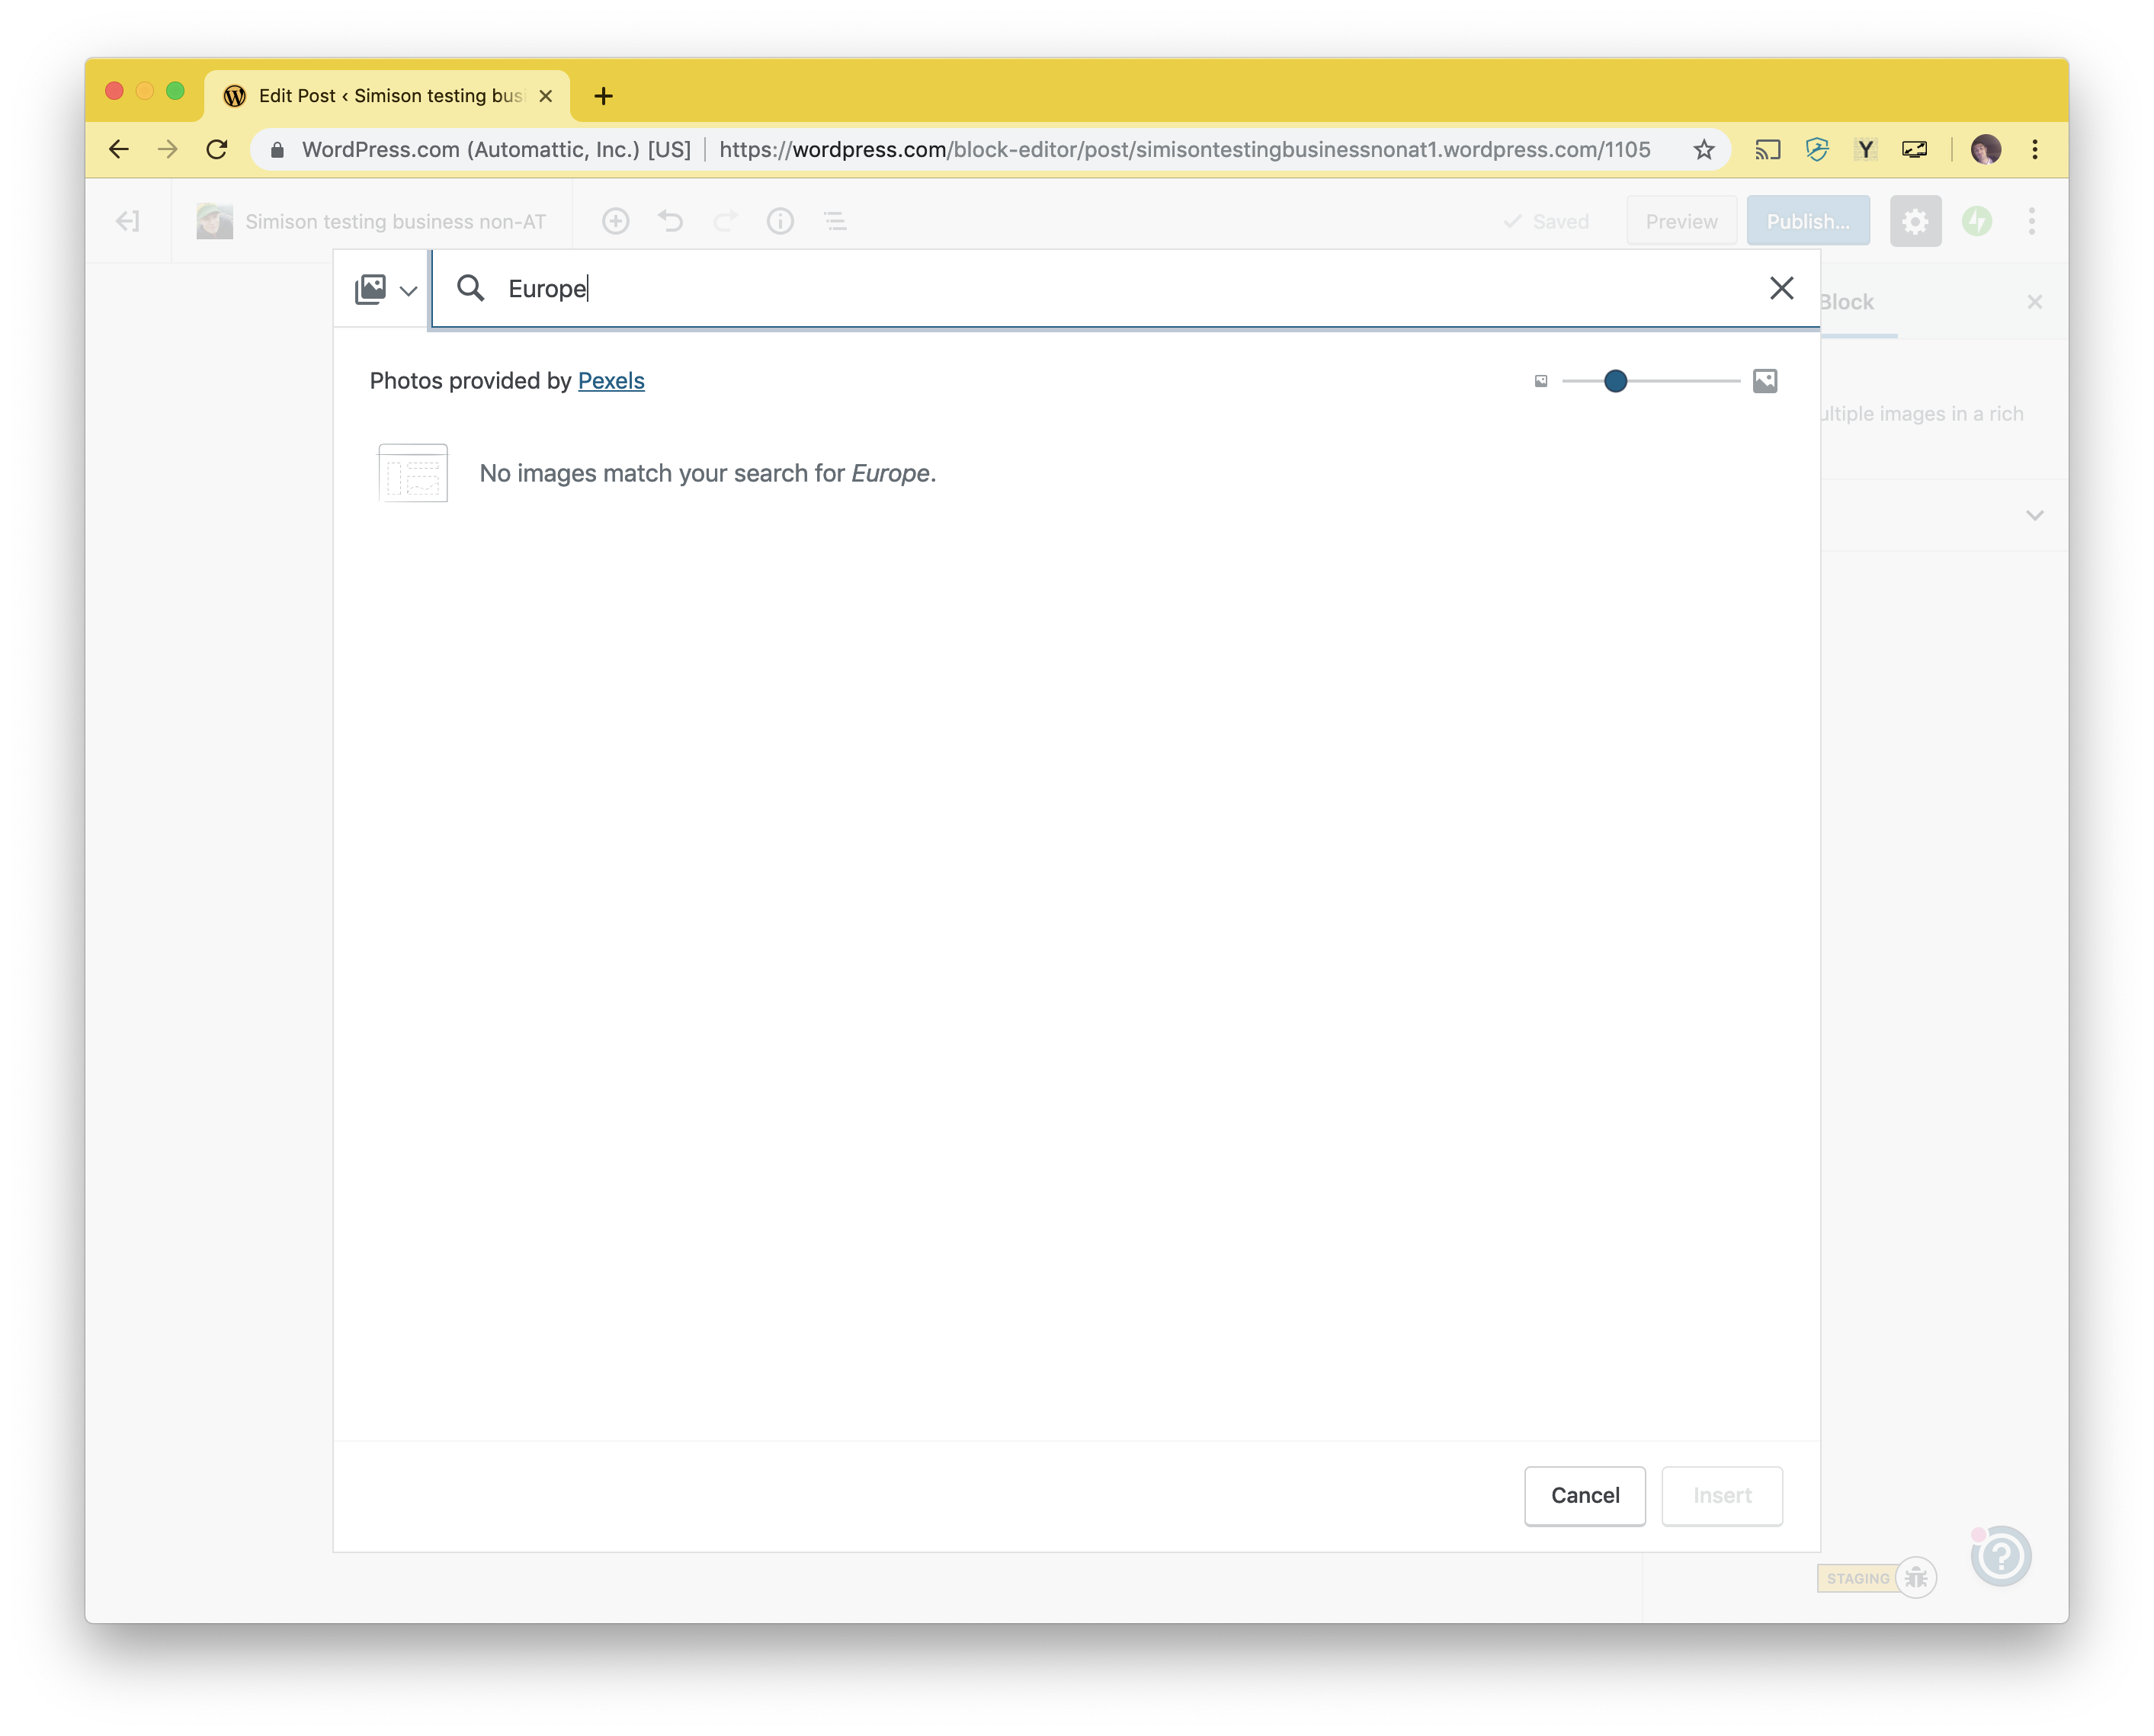Viewport: 2154px width, 1736px height.
Task: Reload the page in browser
Action: (x=217, y=150)
